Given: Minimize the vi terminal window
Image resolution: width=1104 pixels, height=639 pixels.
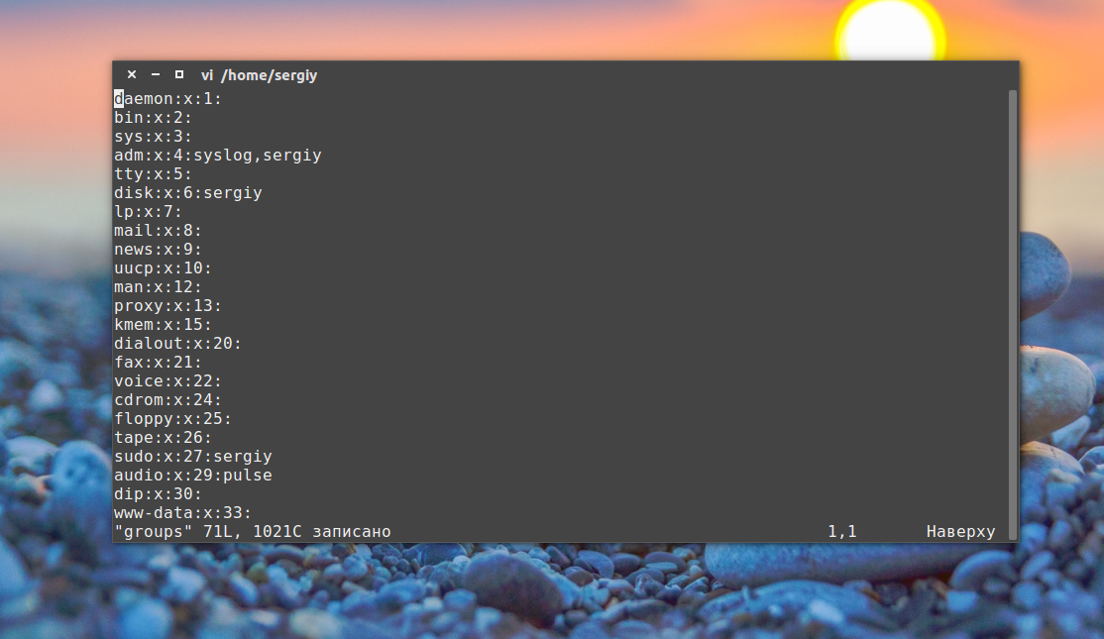Looking at the screenshot, I should [x=156, y=74].
